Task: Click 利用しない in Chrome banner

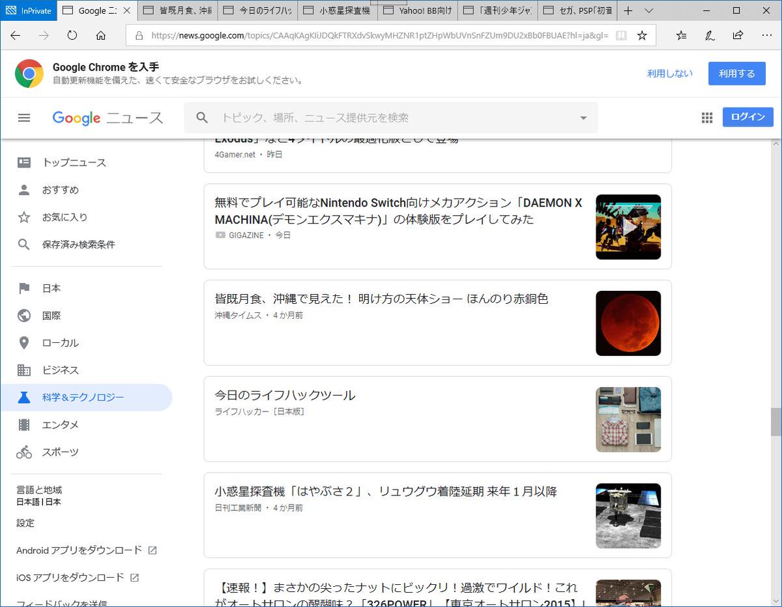Action: pos(670,74)
